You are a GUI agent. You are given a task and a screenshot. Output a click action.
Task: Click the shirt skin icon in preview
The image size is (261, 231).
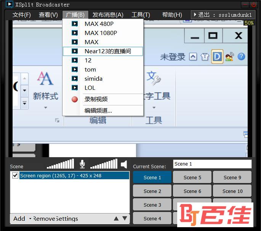[205, 57]
